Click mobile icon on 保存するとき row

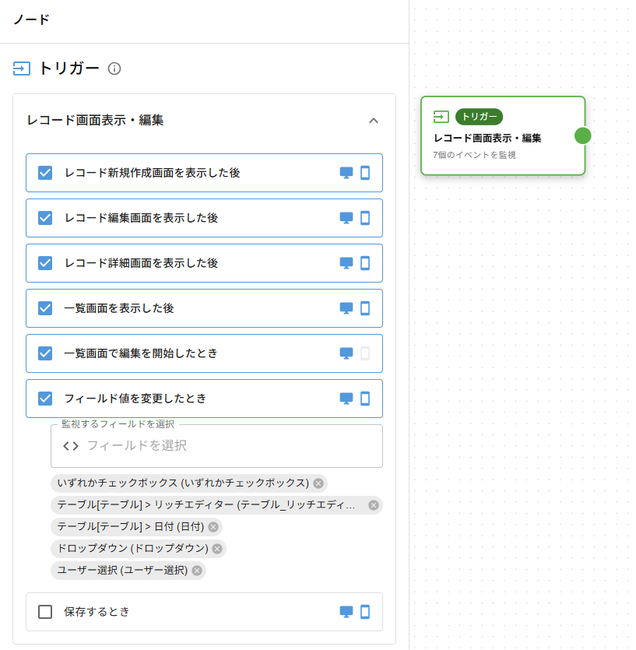point(365,612)
